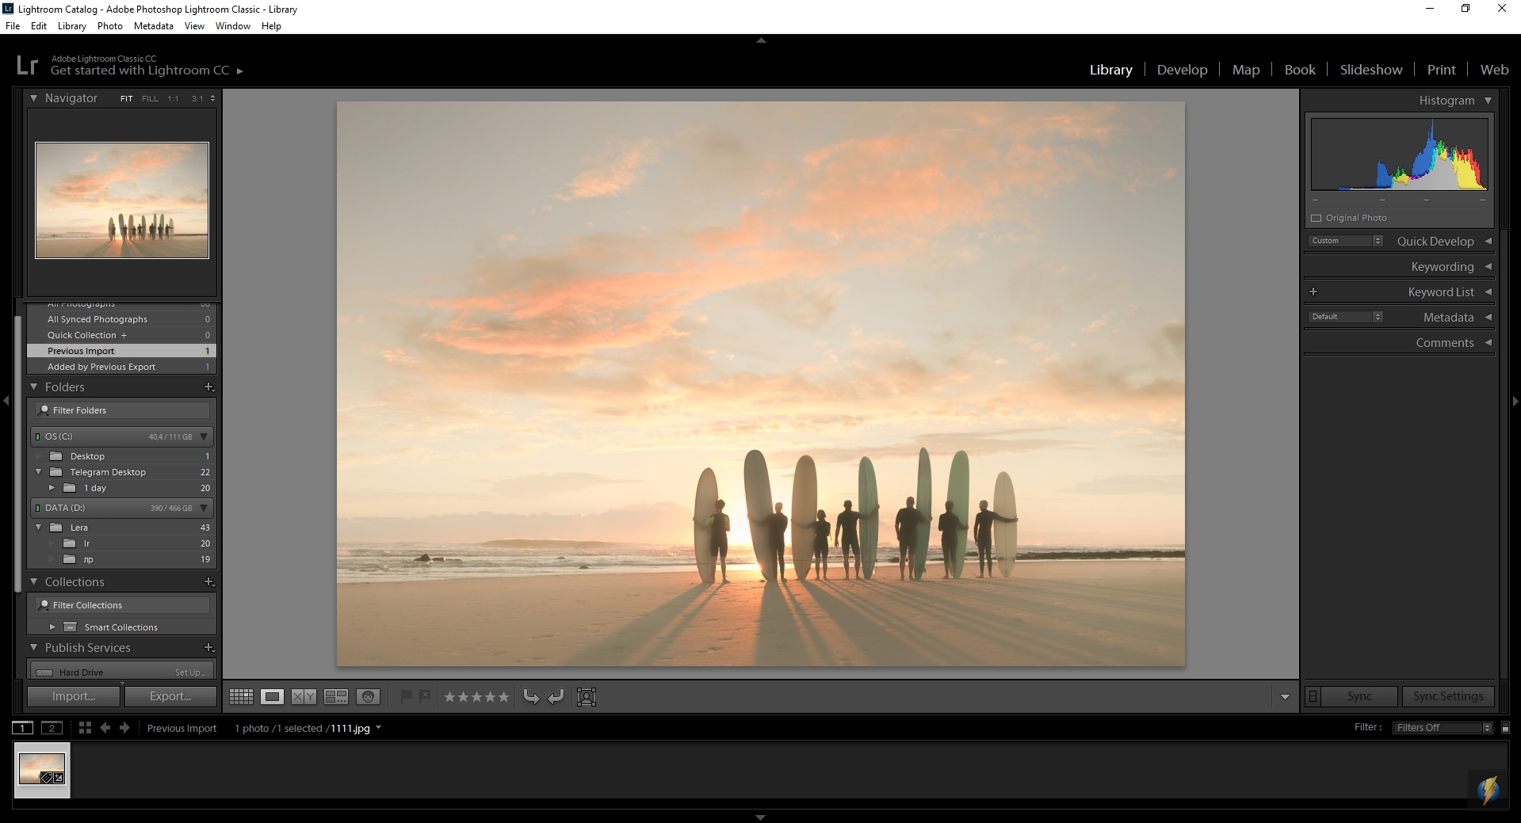Collapse the Histogram panel
This screenshot has width=1521, height=823.
[x=1488, y=101]
